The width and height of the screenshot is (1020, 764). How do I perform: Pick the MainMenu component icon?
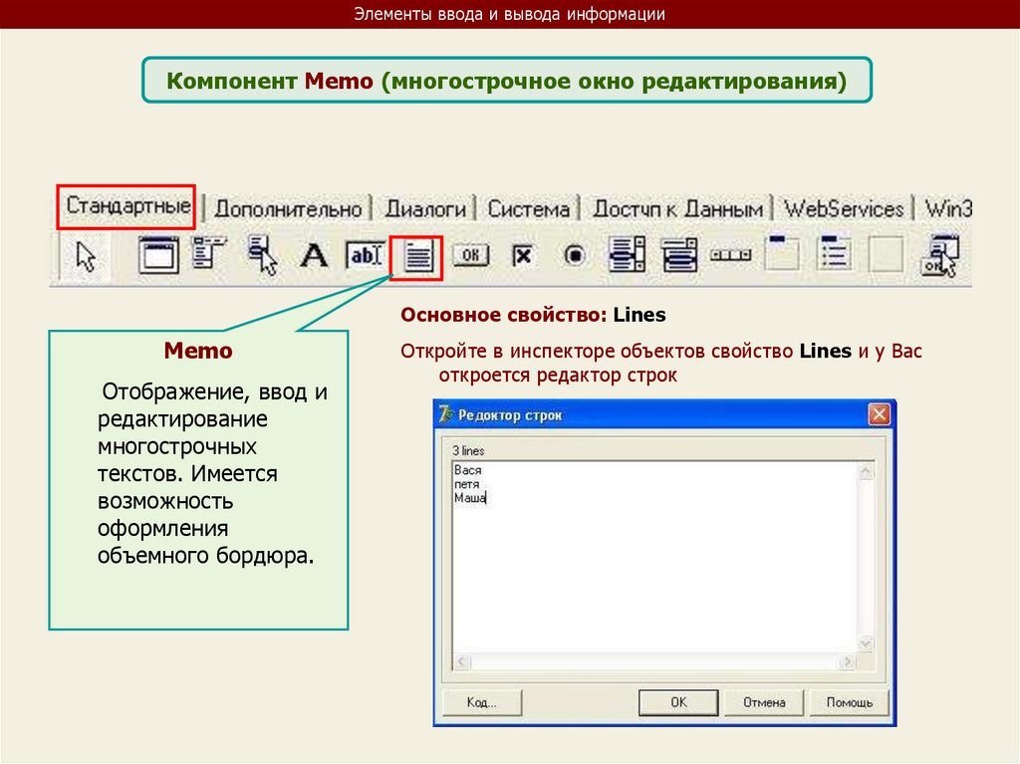click(x=158, y=255)
